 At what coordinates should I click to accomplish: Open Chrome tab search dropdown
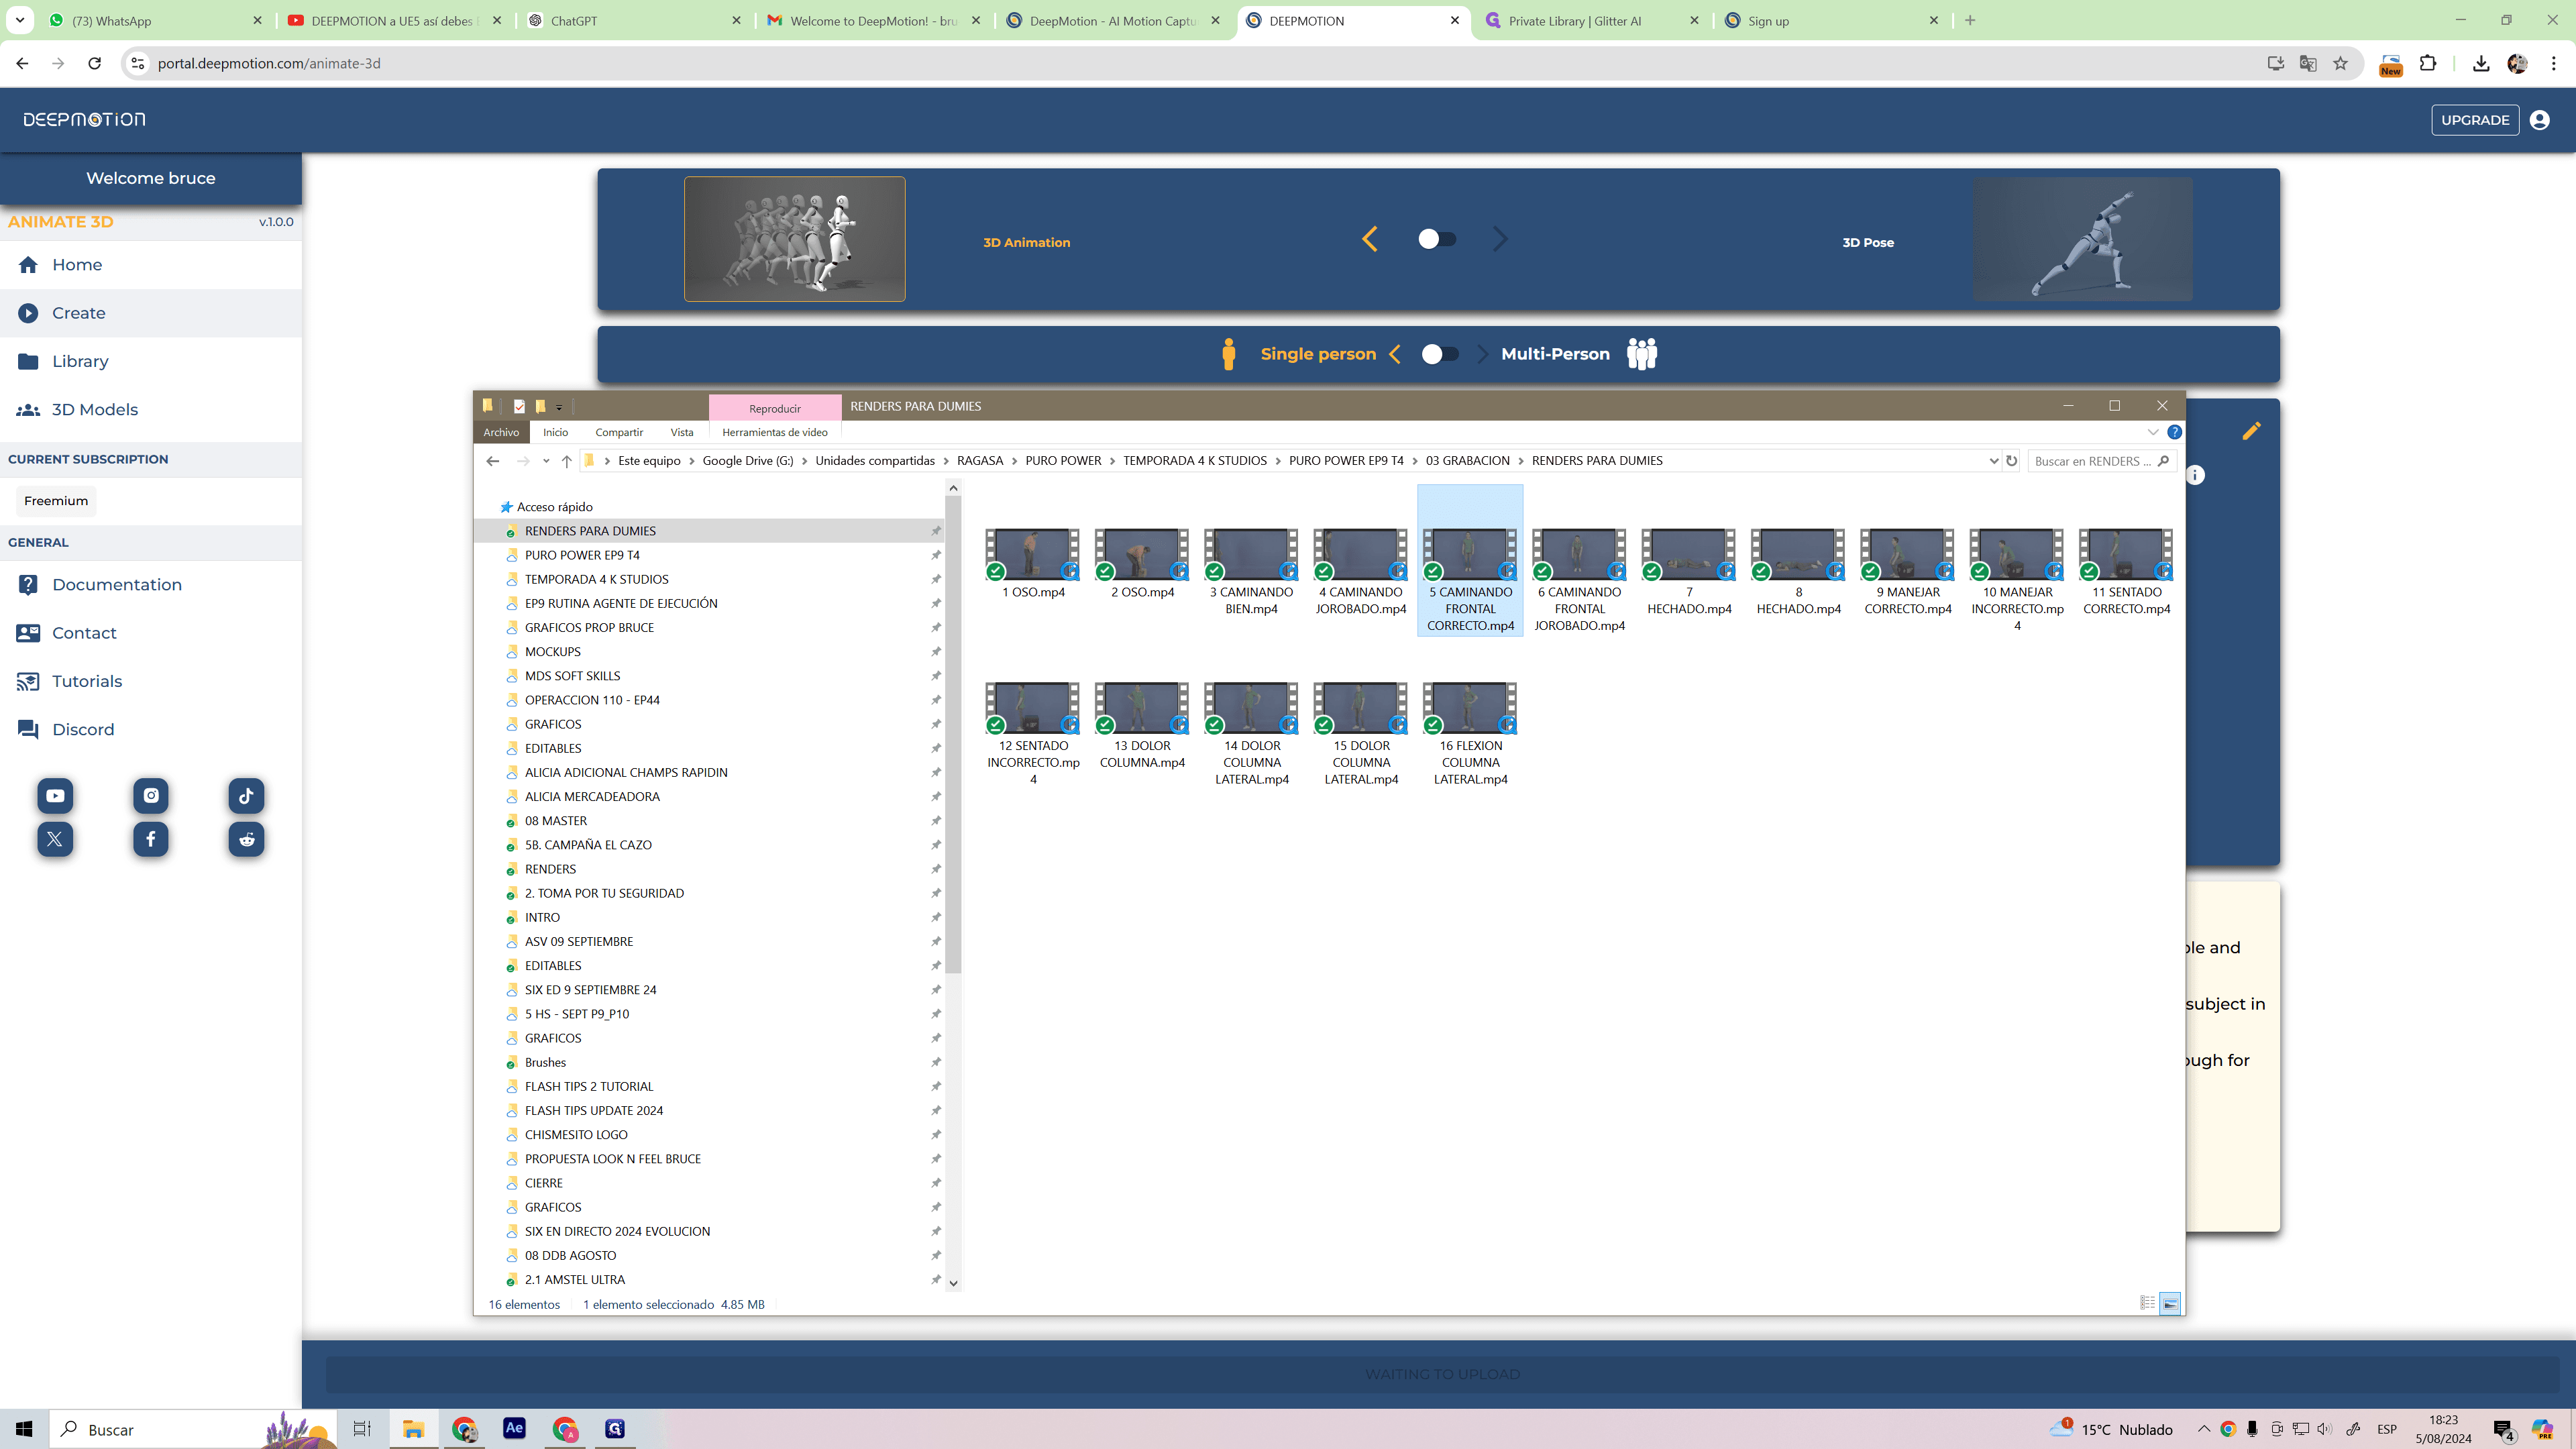click(x=20, y=20)
